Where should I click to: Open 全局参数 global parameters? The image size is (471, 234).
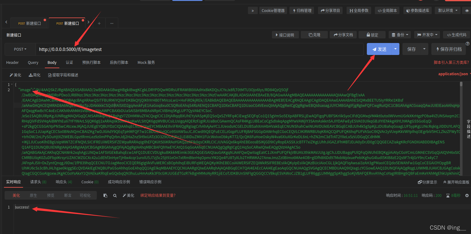(x=359, y=10)
